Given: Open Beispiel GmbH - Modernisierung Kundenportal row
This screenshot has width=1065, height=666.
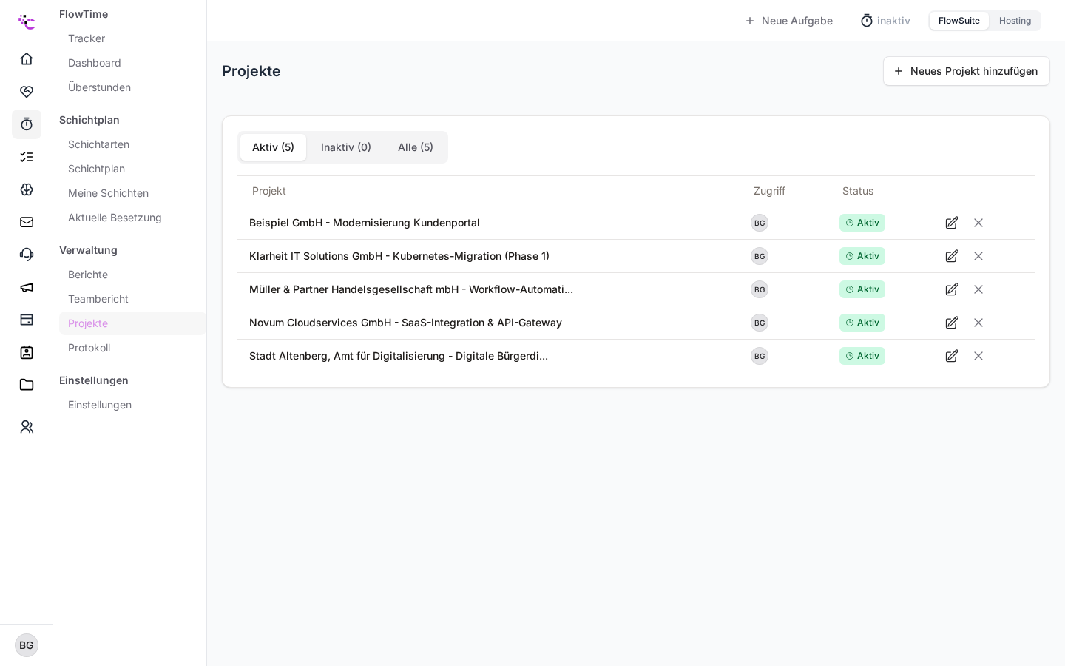Looking at the screenshot, I should [636, 223].
